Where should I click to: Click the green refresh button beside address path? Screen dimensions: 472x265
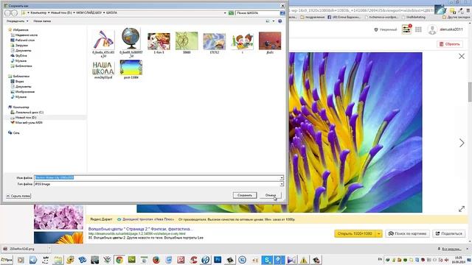click(x=231, y=13)
